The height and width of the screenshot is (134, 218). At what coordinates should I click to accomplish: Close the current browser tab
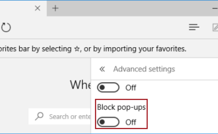click(38, 8)
